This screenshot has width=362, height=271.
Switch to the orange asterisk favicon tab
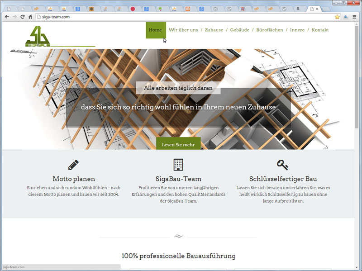point(91,9)
